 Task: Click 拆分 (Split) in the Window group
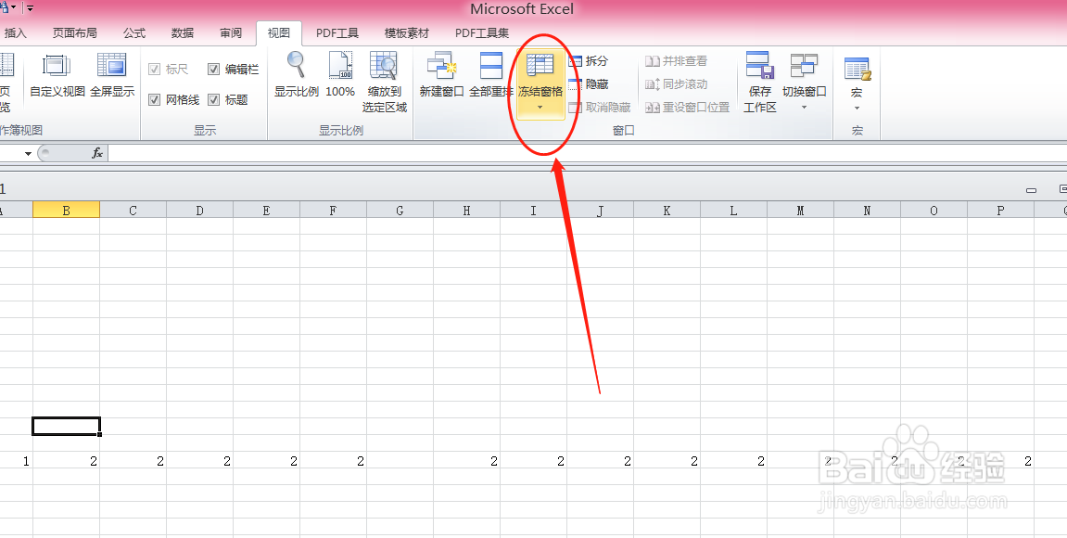pyautogui.click(x=591, y=60)
